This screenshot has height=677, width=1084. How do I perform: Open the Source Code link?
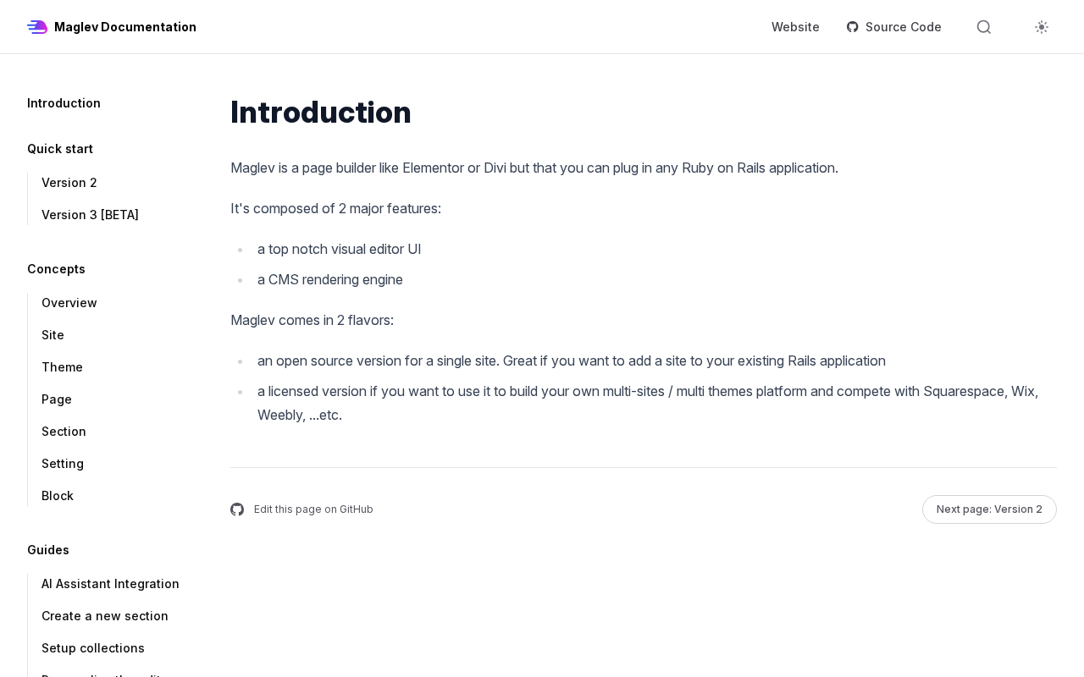tap(903, 27)
